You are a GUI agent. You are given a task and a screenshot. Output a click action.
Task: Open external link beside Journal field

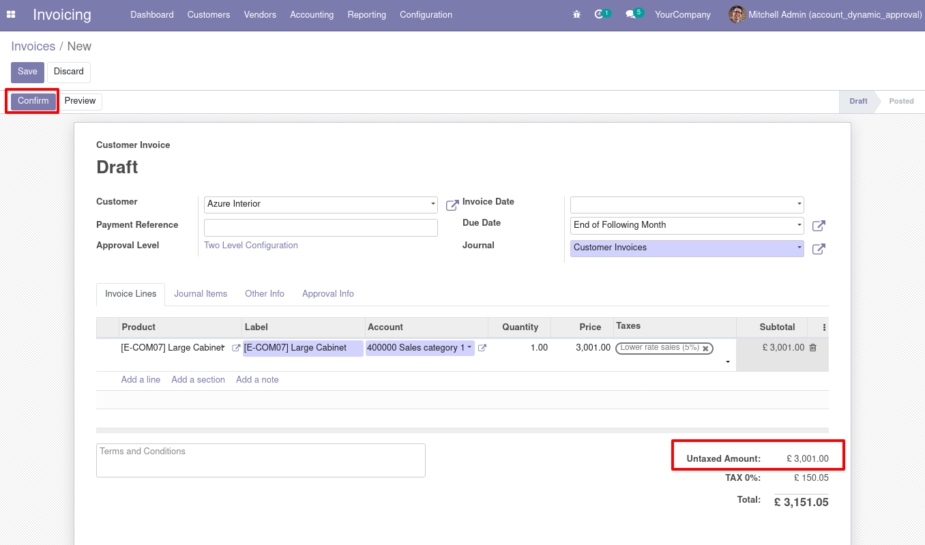click(819, 249)
